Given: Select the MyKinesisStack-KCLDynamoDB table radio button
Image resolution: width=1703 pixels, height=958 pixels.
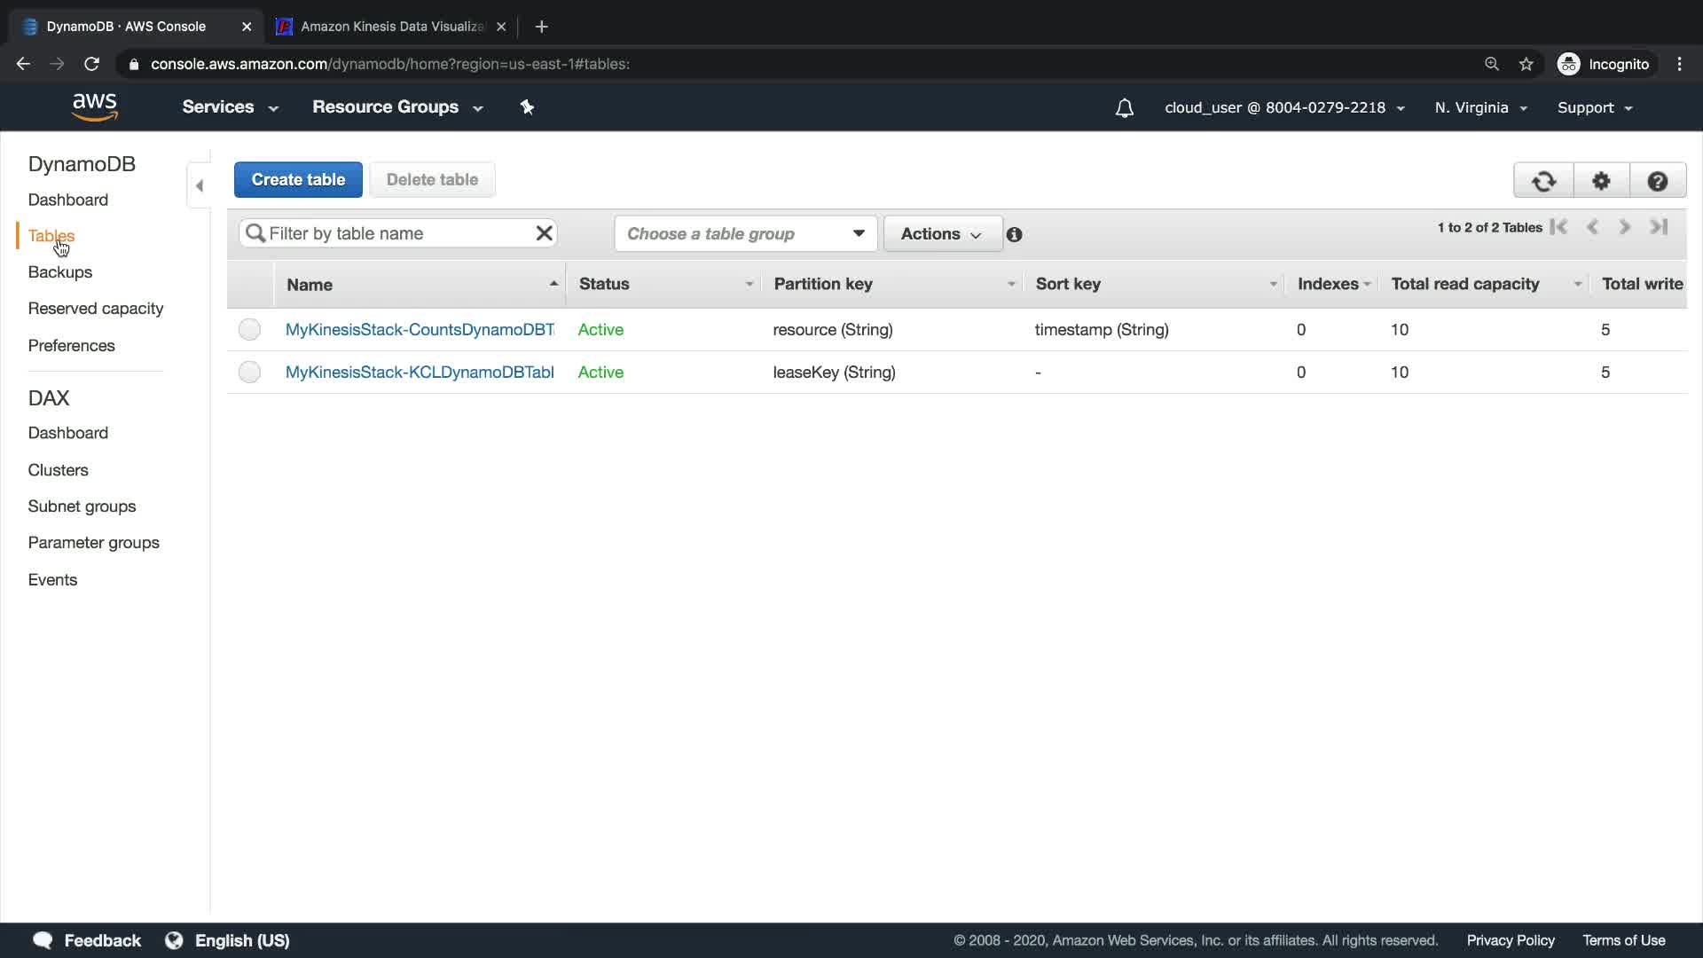Looking at the screenshot, I should coord(249,373).
